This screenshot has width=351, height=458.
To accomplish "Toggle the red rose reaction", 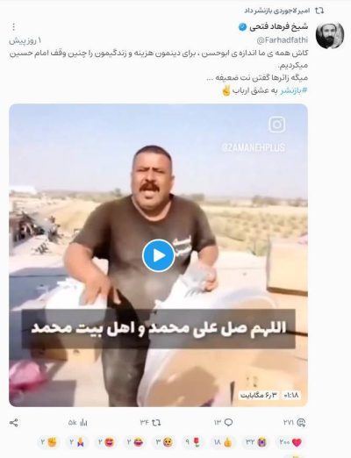I will coord(195,442).
